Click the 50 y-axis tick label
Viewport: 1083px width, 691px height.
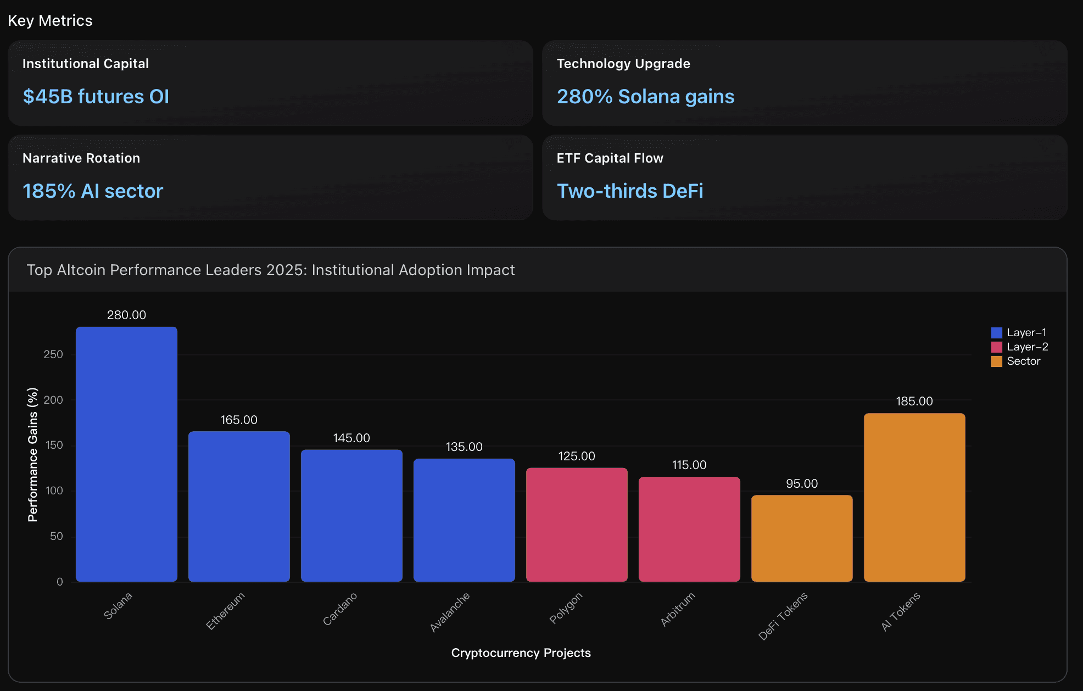(57, 537)
